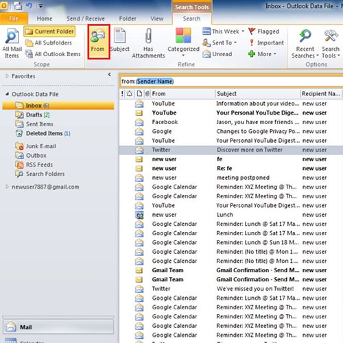Expand the Favorites section
Viewport: 343px width, 343px height.
7,75
